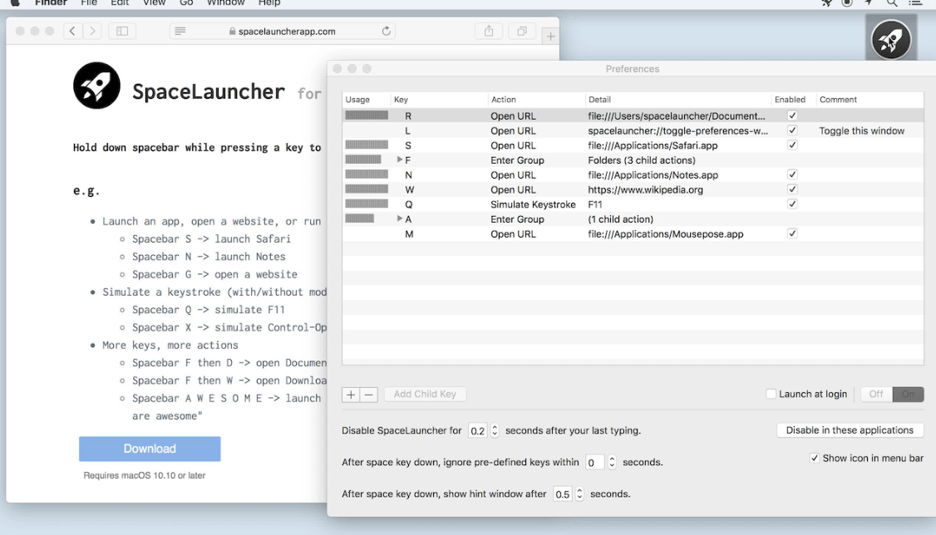Click the ignore keys seconds field
The height and width of the screenshot is (535, 936).
click(x=594, y=462)
